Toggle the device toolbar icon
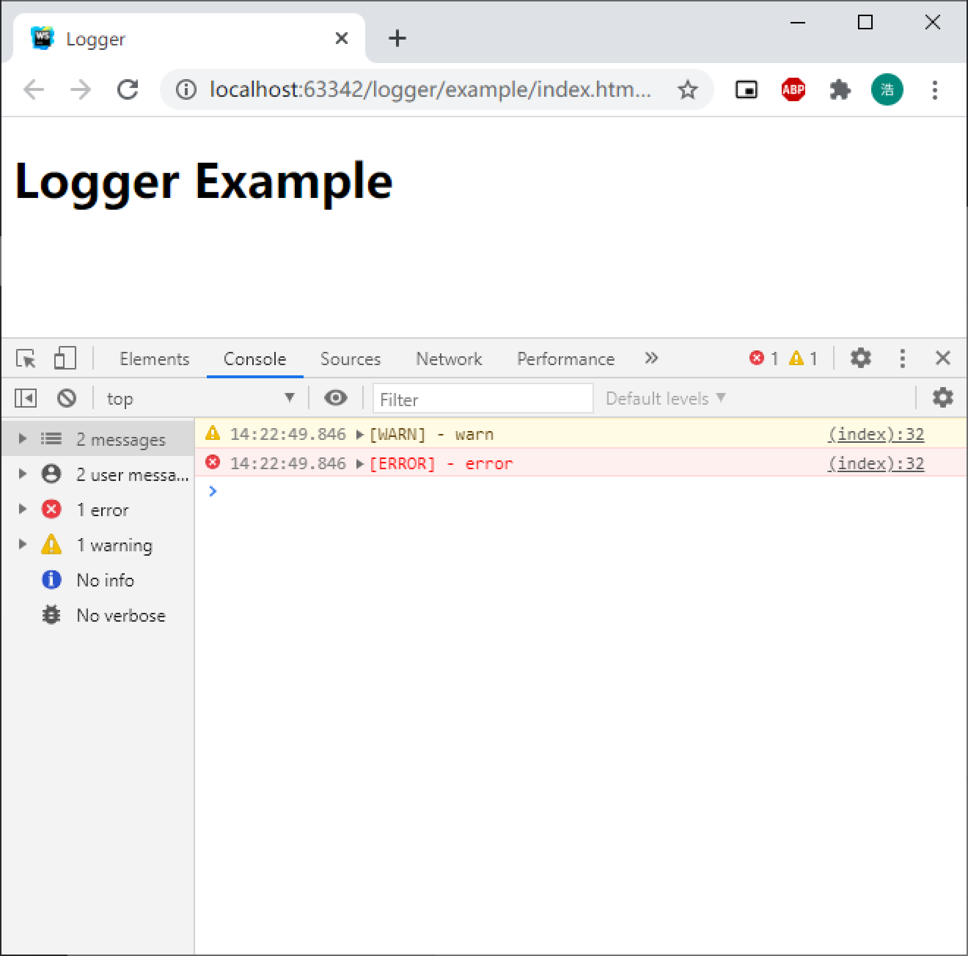The width and height of the screenshot is (968, 956). tap(65, 359)
